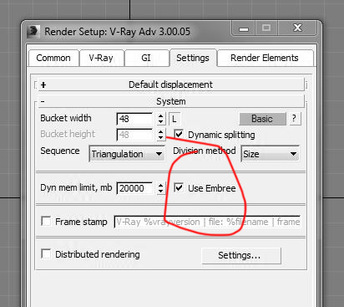Go to the Render Elements tab
Image resolution: width=344 pixels, height=307 pixels.
265,58
